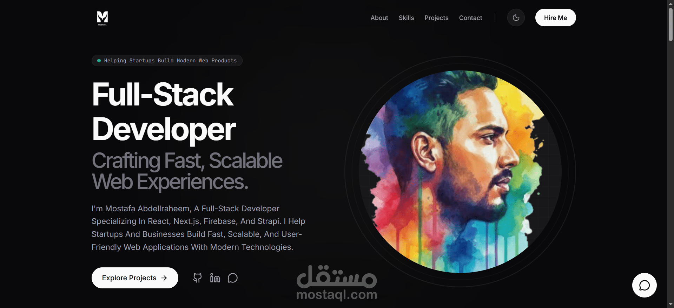
Task: Click the mostaql.com watermark
Action: (337, 283)
